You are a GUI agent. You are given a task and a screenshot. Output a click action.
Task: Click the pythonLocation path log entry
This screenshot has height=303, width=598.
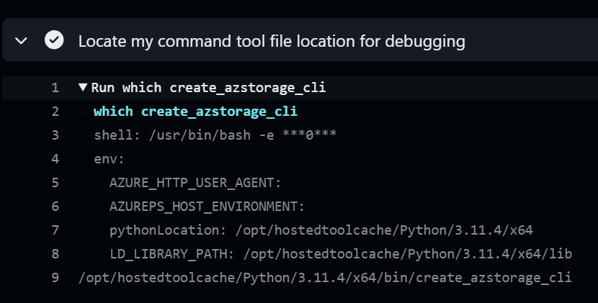tap(321, 230)
